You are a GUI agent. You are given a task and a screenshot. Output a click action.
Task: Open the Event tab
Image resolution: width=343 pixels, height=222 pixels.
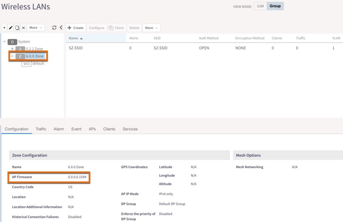tap(76, 129)
